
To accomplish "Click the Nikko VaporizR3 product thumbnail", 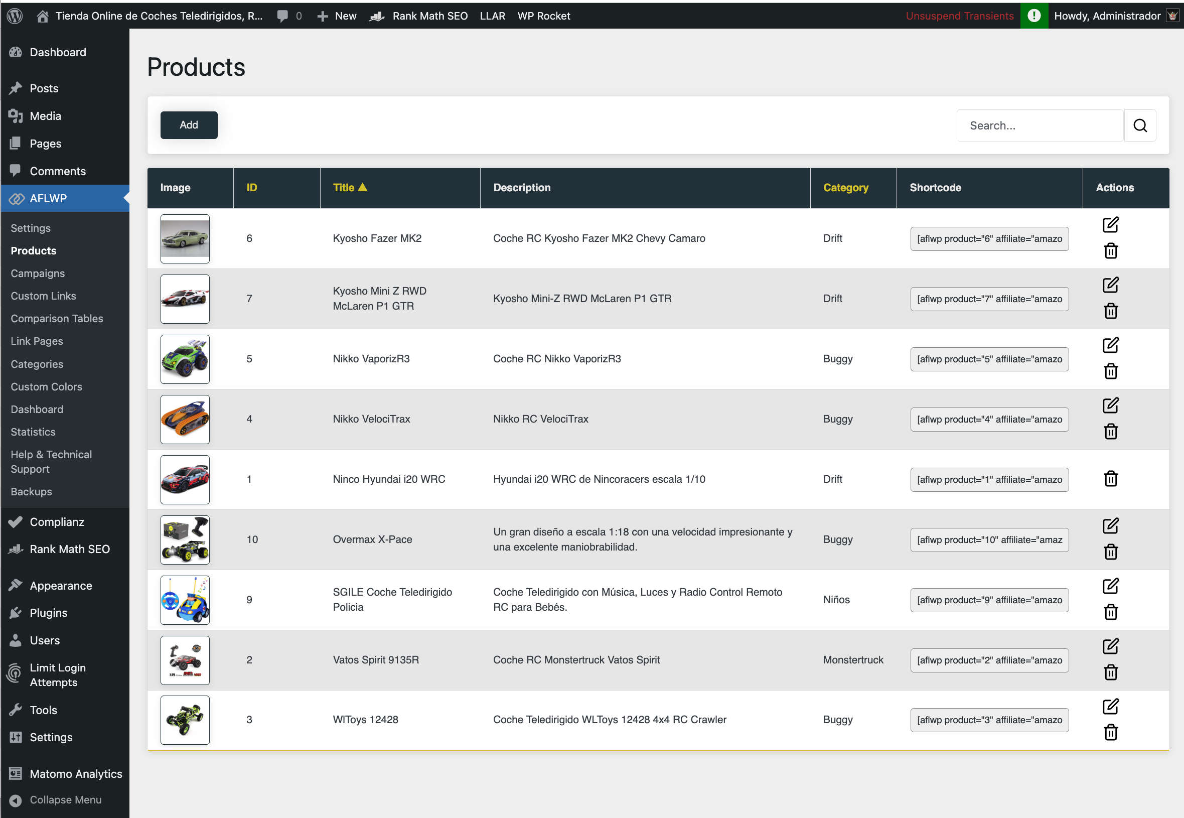I will point(185,359).
